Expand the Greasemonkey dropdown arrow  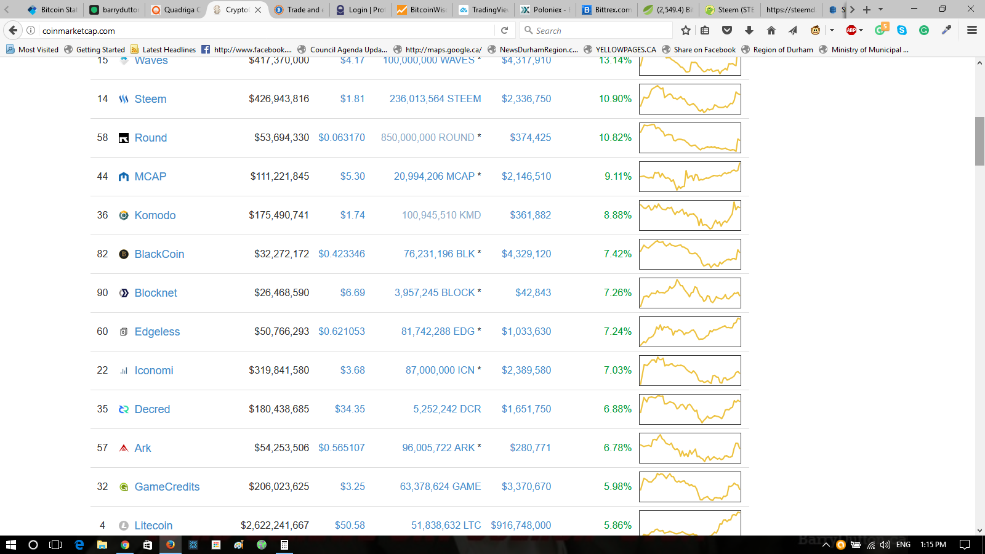click(832, 30)
